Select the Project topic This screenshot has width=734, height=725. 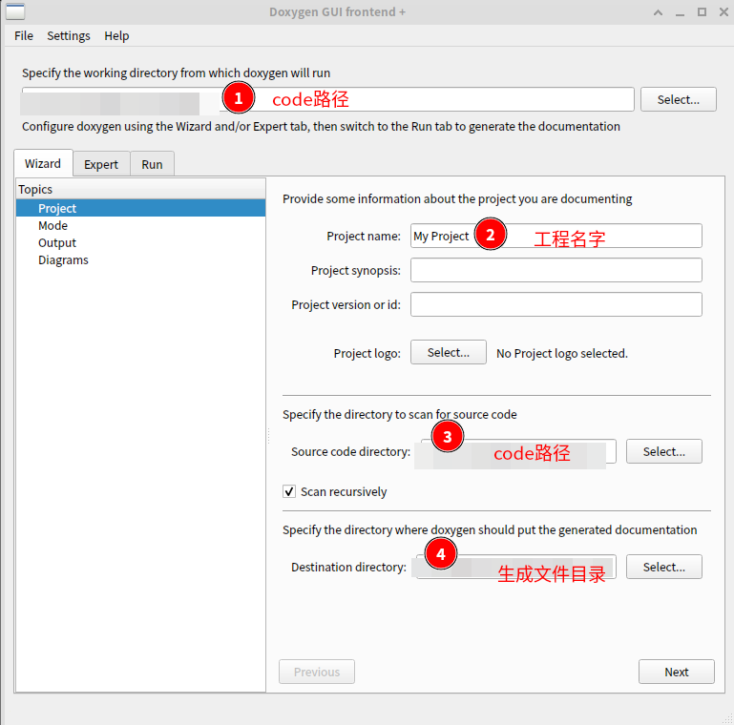pos(140,208)
